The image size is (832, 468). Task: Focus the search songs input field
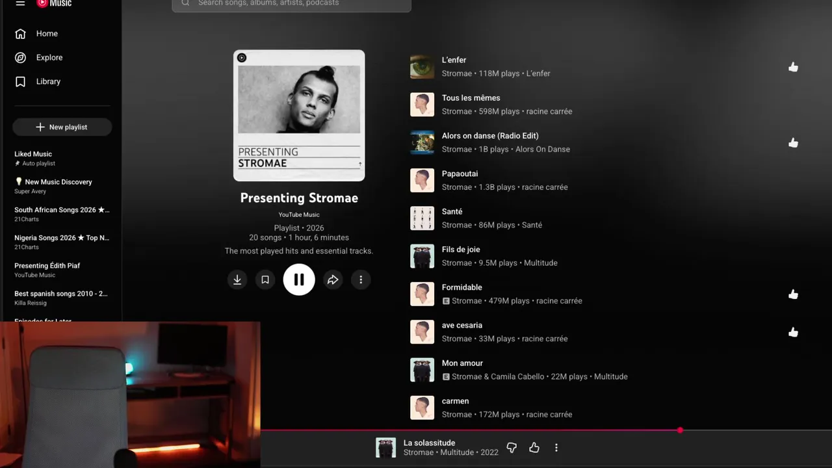click(292, 4)
